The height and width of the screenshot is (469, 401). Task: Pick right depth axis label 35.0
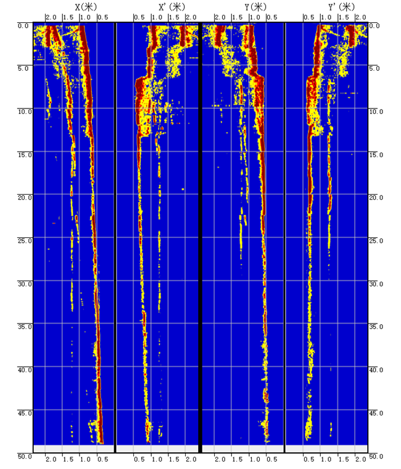376,327
